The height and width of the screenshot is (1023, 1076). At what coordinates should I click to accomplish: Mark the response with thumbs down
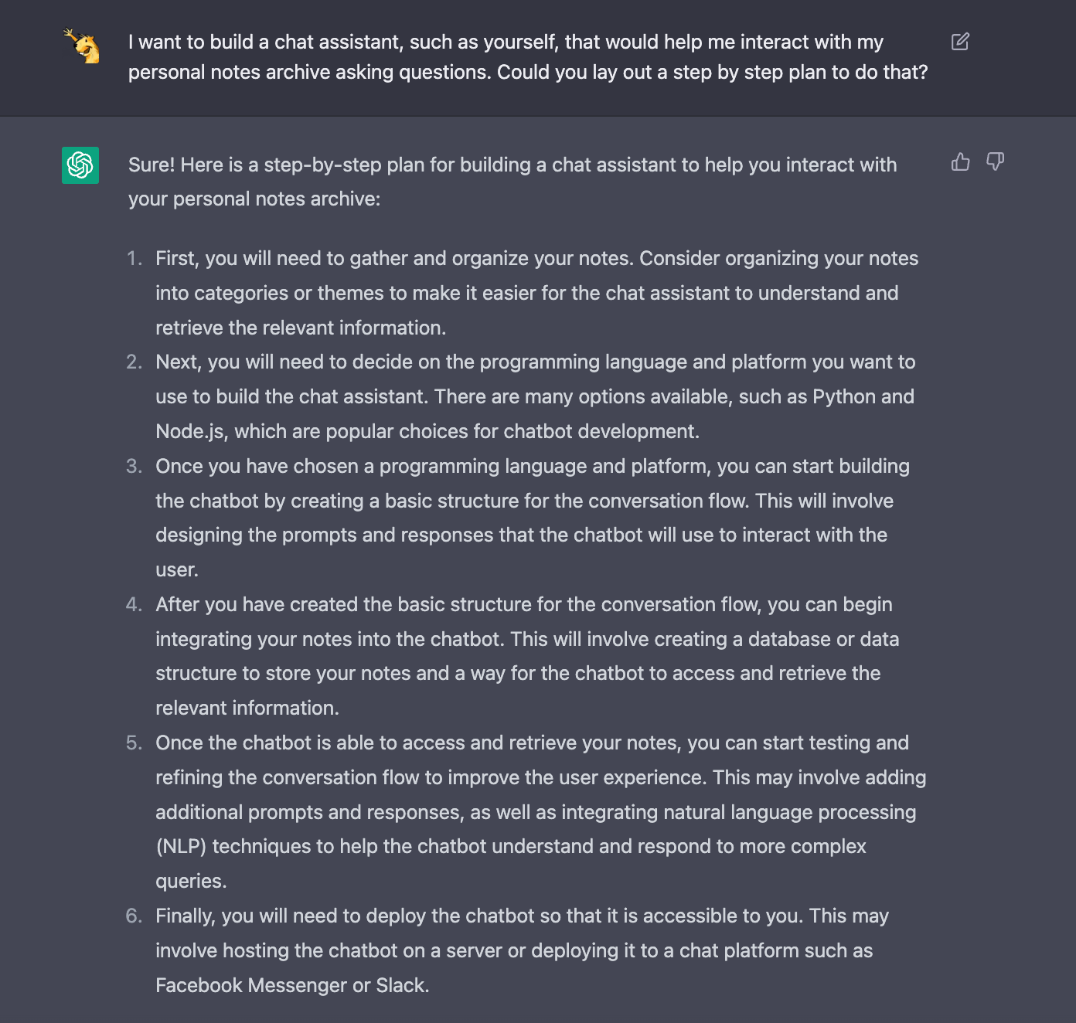pos(995,161)
